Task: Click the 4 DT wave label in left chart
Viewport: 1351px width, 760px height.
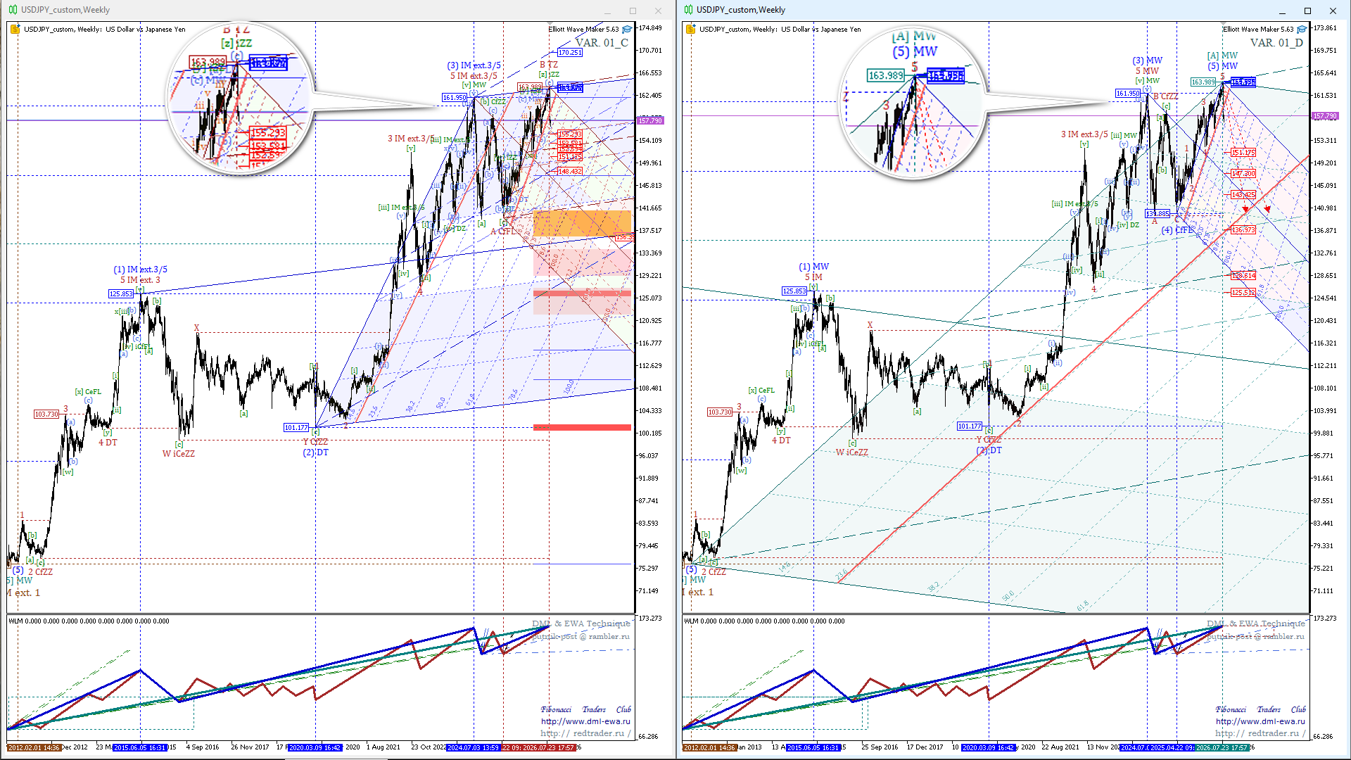Action: [x=108, y=443]
